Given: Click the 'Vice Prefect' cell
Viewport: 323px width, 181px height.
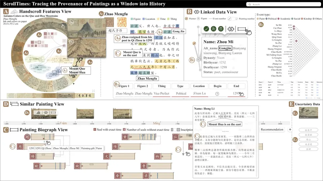Looking at the screenshot, I should pyautogui.click(x=161, y=94).
